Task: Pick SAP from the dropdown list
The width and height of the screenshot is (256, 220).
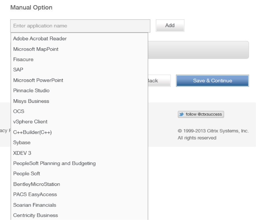Action: point(79,70)
